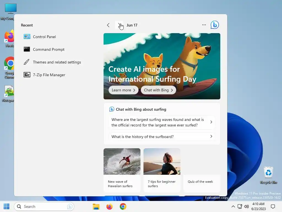Click the Command Prompt icon in Recent

(27, 49)
